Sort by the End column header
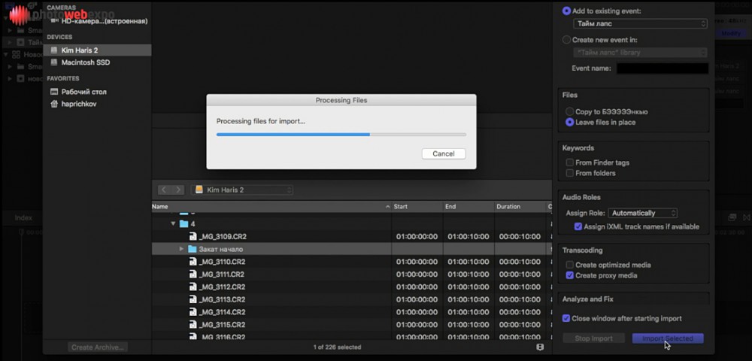This screenshot has width=752, height=361. [469, 207]
